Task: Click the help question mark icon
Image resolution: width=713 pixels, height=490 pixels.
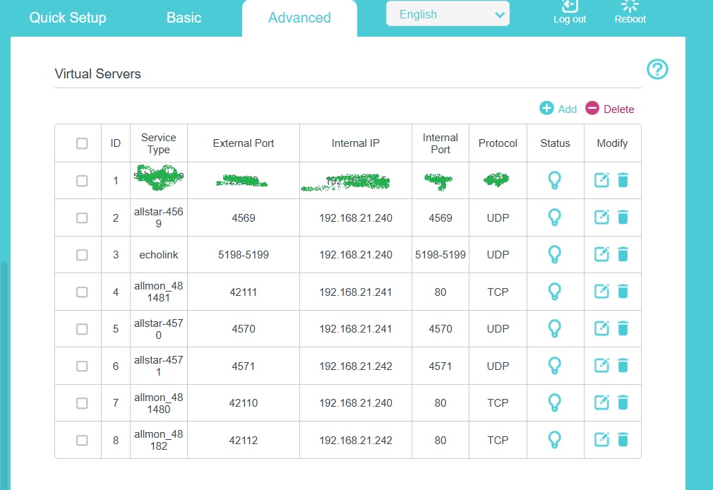Action: (657, 69)
